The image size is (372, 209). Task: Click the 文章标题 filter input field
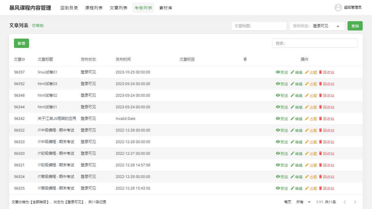pos(259,26)
